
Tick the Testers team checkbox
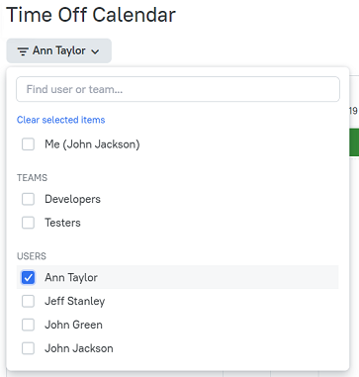point(28,223)
